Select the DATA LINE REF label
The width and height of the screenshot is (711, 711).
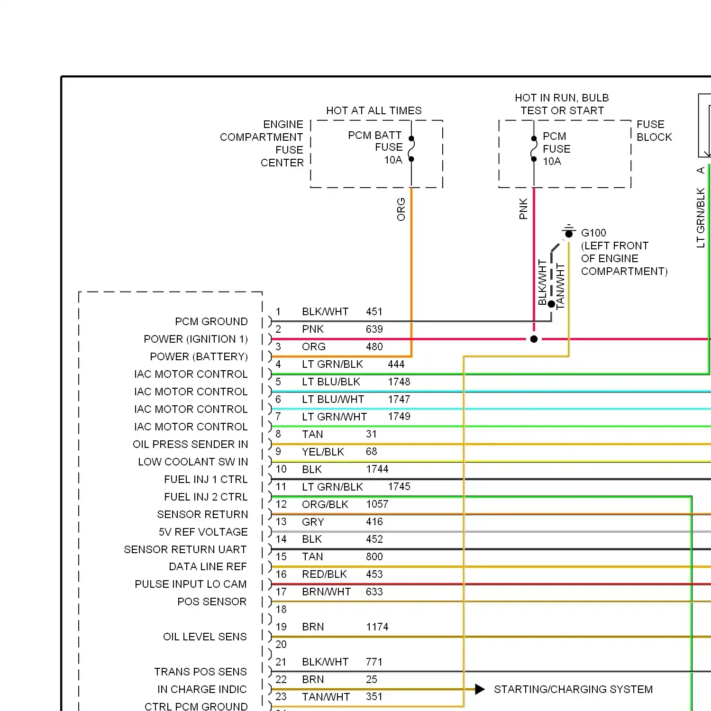(x=208, y=566)
